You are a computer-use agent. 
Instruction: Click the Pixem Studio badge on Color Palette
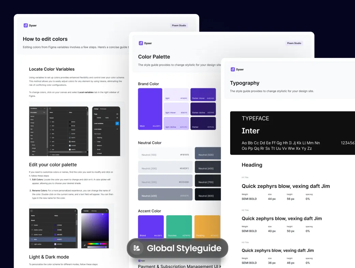(294, 43)
